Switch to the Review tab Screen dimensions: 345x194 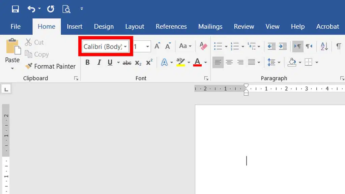point(244,27)
